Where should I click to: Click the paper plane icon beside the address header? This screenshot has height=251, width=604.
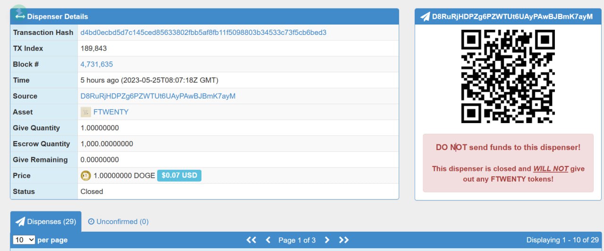click(x=425, y=17)
